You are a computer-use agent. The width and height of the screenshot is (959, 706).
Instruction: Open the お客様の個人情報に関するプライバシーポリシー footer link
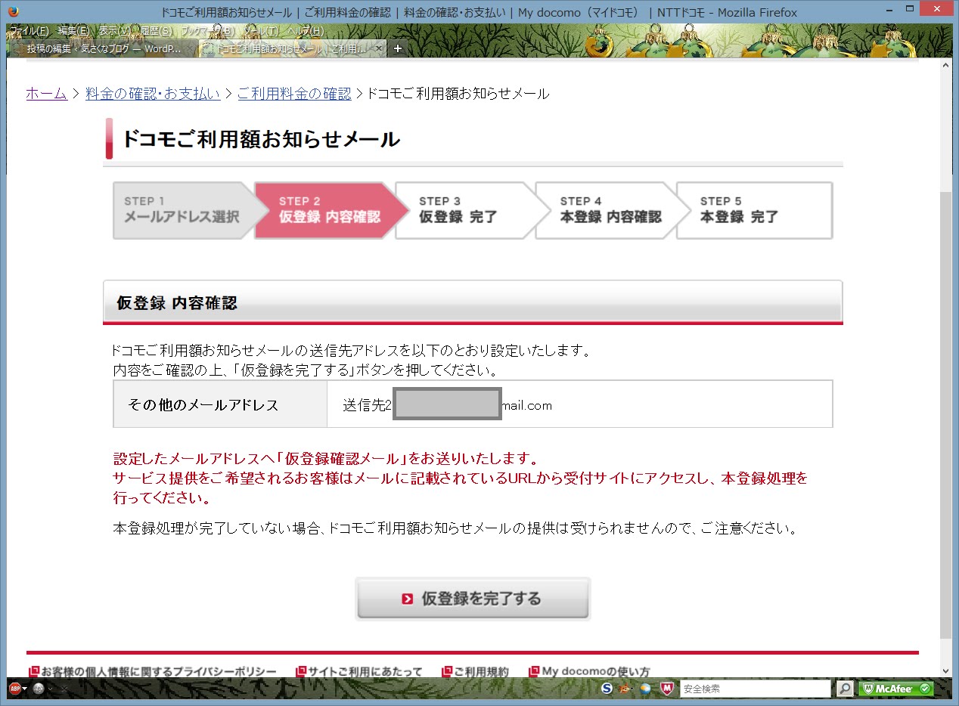click(152, 671)
